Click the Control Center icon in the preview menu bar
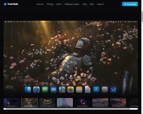143x114 pixels. point(126,22)
